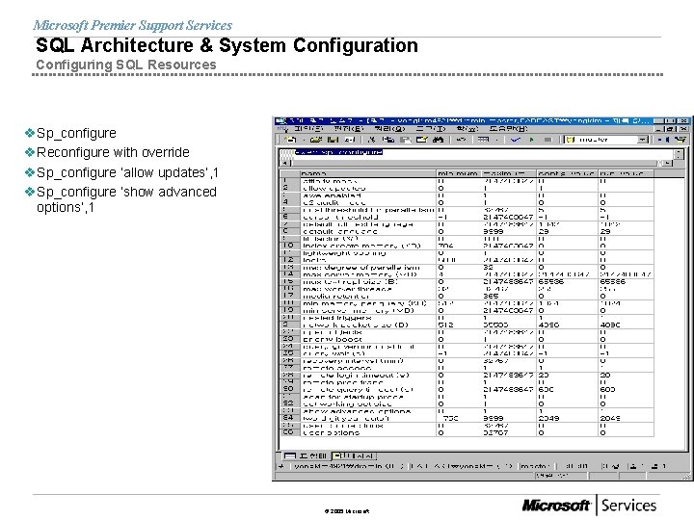Click the last icon on the toolbar's right end
This screenshot has width=694, height=520.
click(681, 140)
